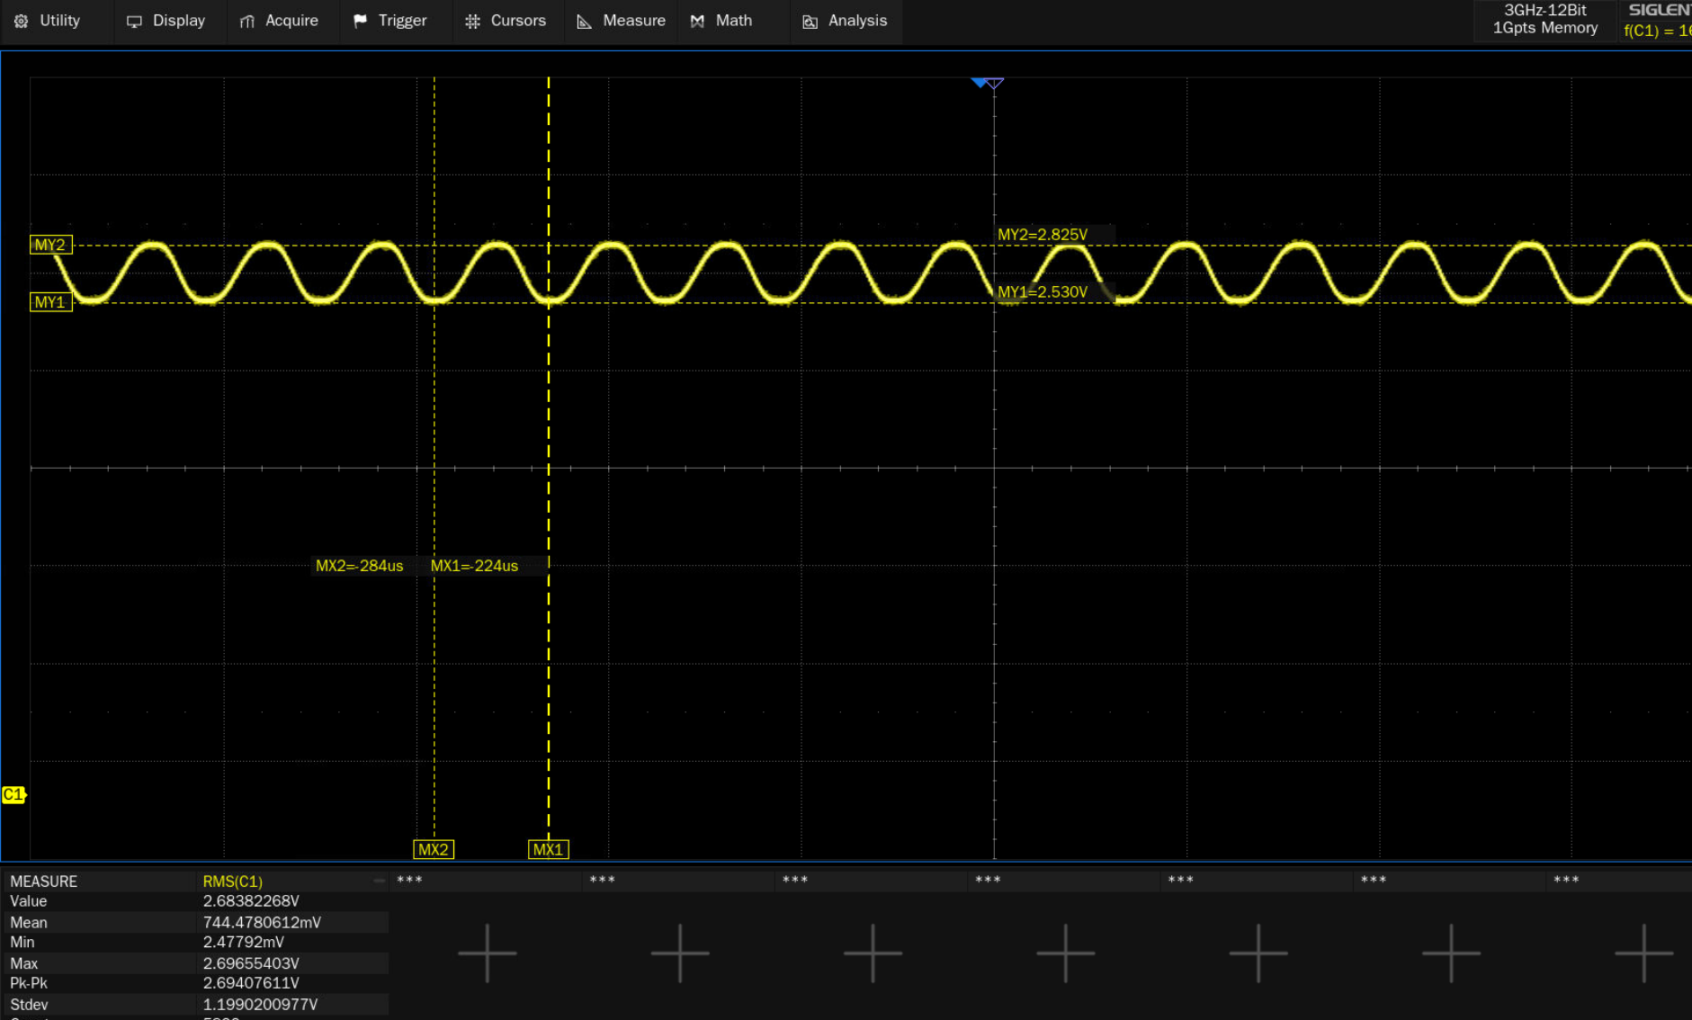Open the Trigger menu
This screenshot has width=1692, height=1020.
(x=391, y=21)
